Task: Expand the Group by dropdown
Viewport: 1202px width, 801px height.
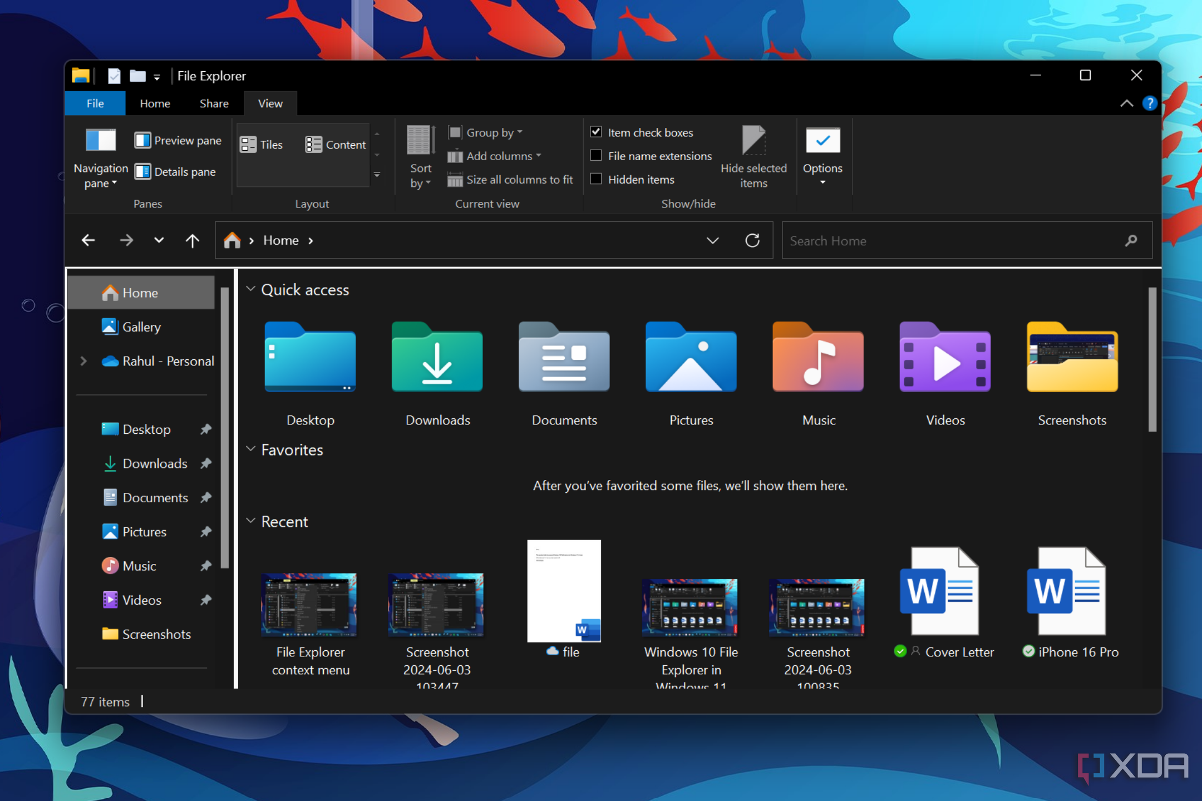Action: point(495,132)
